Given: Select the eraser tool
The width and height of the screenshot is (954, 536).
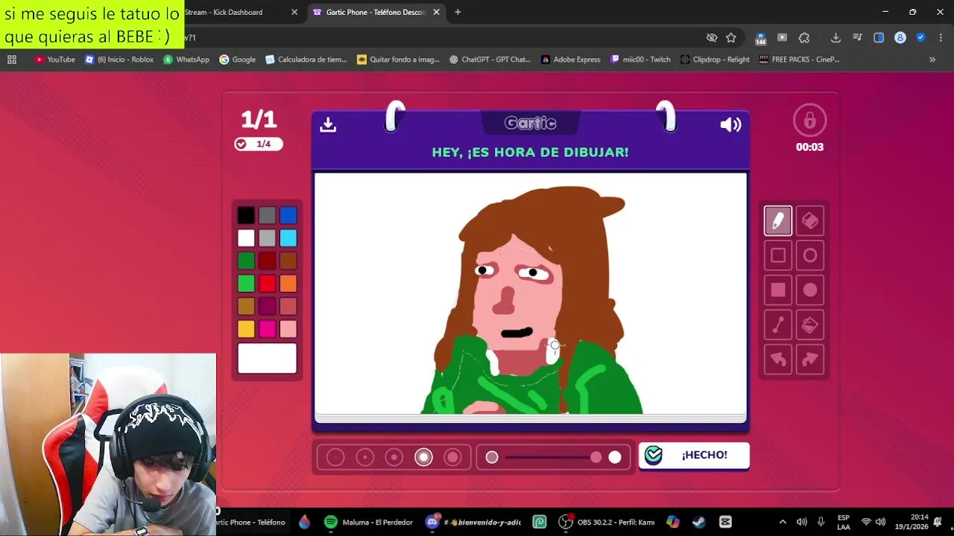Looking at the screenshot, I should [x=810, y=221].
